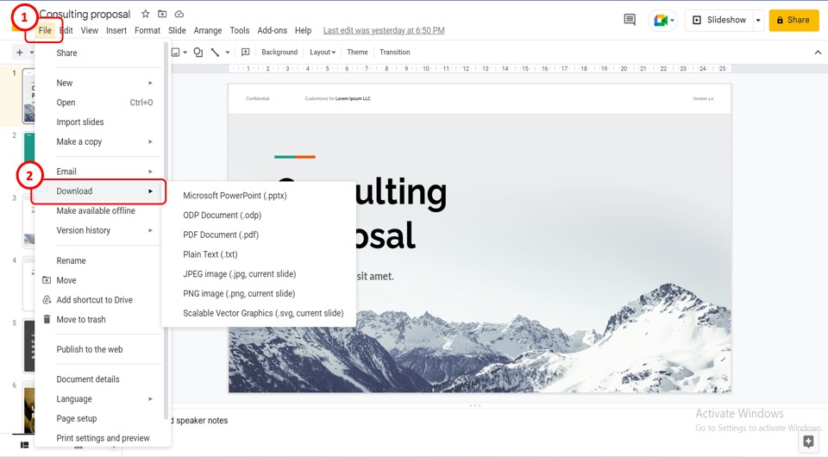Select the line tool in toolbar

[x=215, y=53]
